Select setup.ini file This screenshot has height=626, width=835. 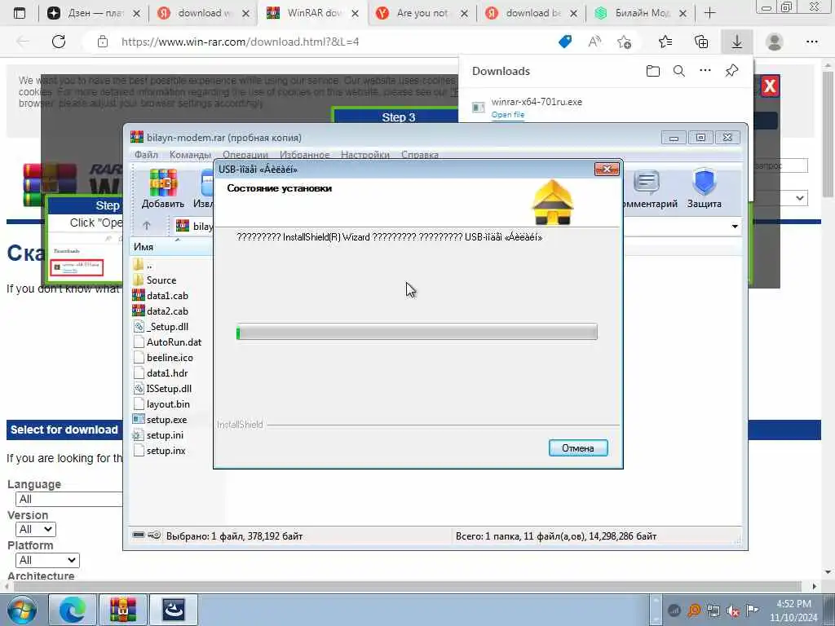pyautogui.click(x=166, y=435)
